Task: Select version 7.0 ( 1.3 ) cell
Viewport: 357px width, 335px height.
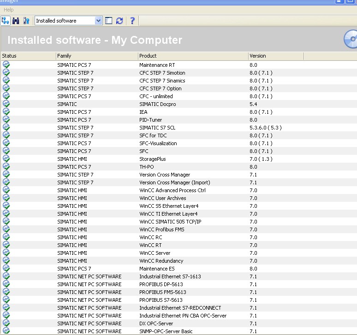Action: point(261,159)
